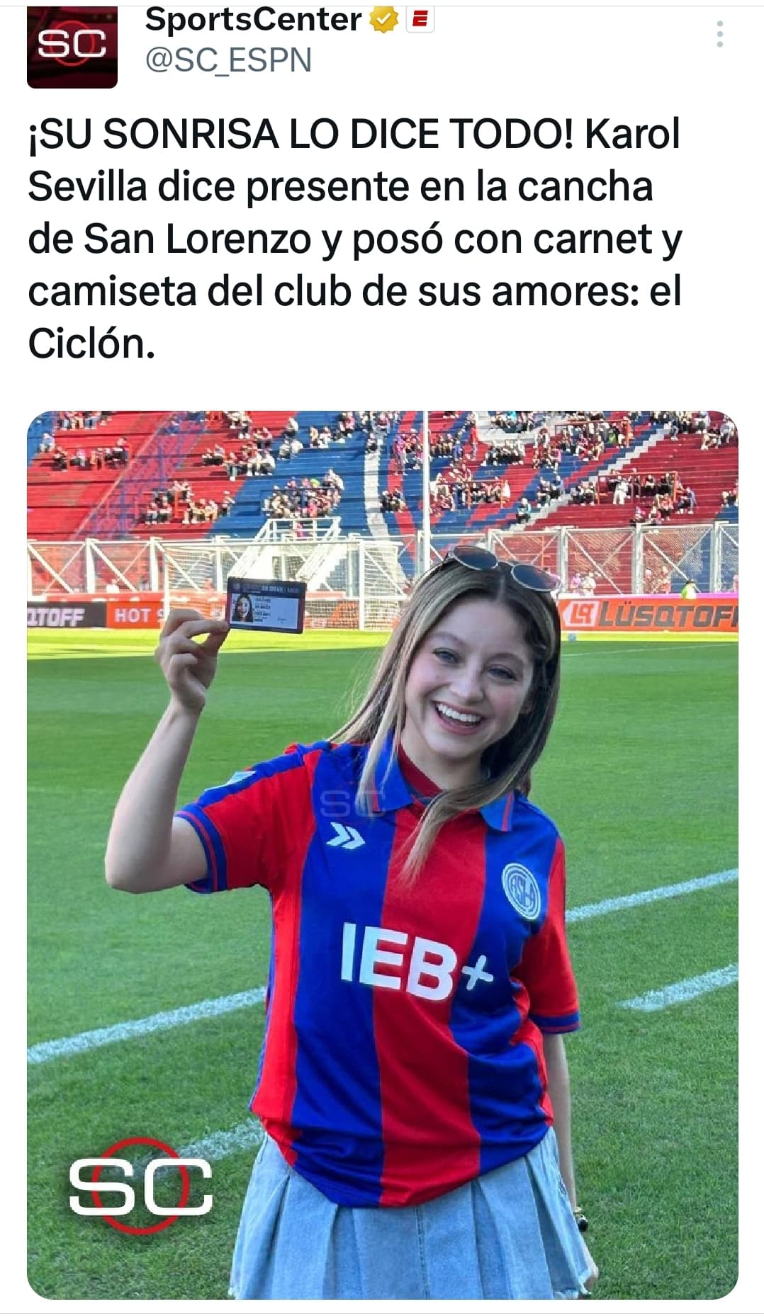Screen dimensions: 764x1316
Task: Open the attached photo of the San Lorenzo fan
Action: tap(383, 855)
